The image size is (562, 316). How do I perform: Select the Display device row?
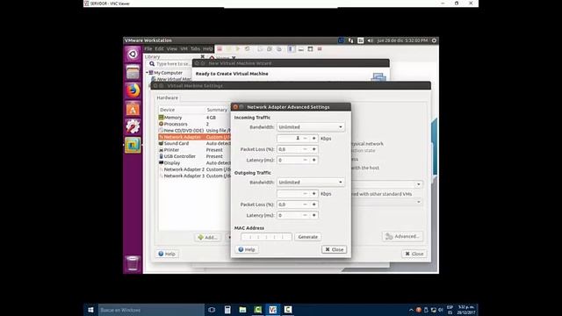[195, 162]
